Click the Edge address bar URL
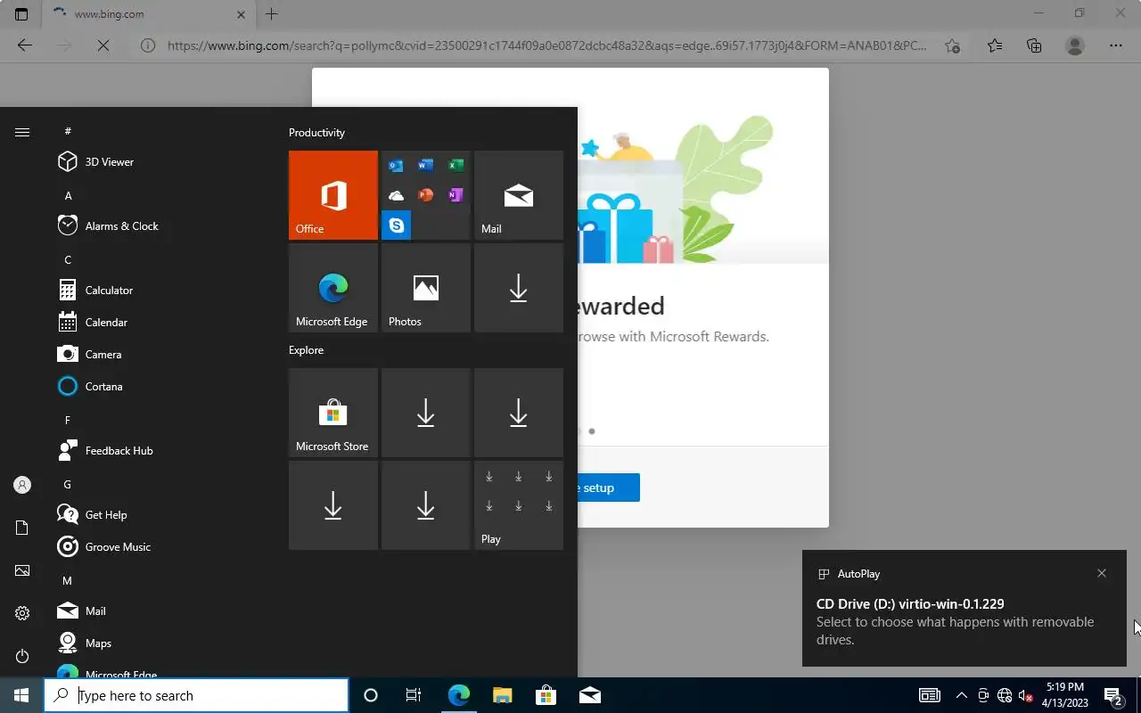Image resolution: width=1141 pixels, height=713 pixels. pos(546,45)
